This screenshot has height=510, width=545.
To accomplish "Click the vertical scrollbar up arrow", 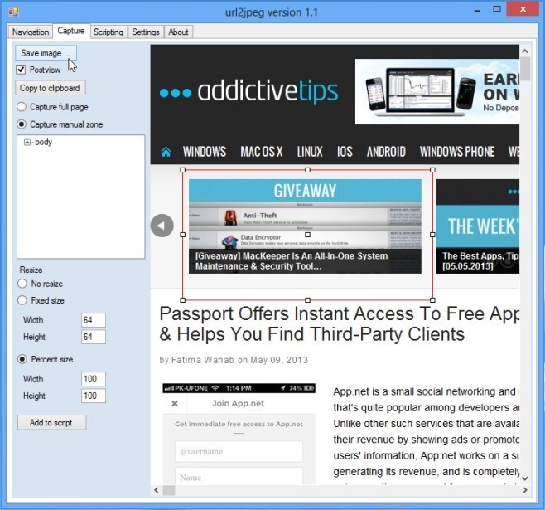I will coord(525,51).
